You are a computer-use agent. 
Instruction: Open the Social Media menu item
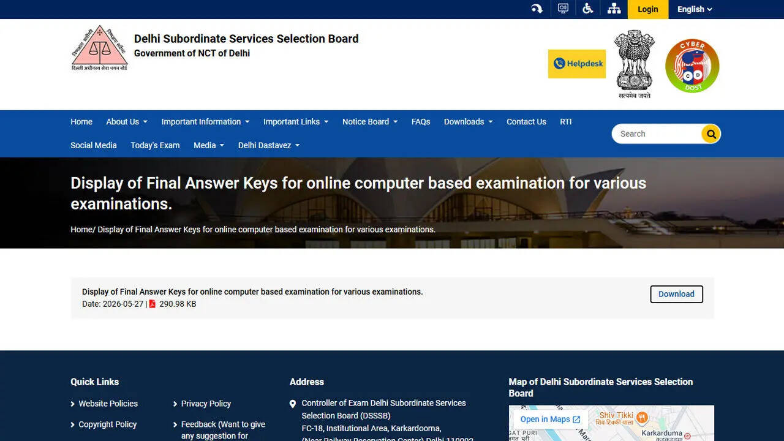click(x=94, y=145)
